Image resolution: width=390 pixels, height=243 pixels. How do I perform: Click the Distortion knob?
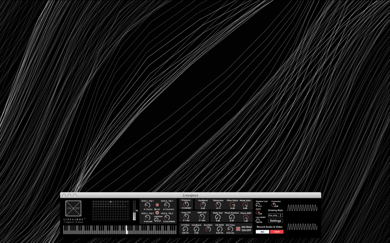click(218, 204)
